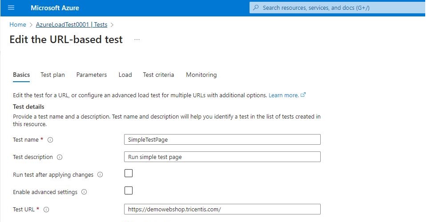Screen dimensions: 431x222
Task: Select the Test criteria tab
Action: [x=158, y=75]
